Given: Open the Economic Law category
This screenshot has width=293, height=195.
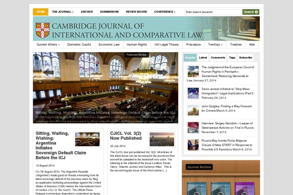Looking at the screenshot, I should click(x=109, y=44).
